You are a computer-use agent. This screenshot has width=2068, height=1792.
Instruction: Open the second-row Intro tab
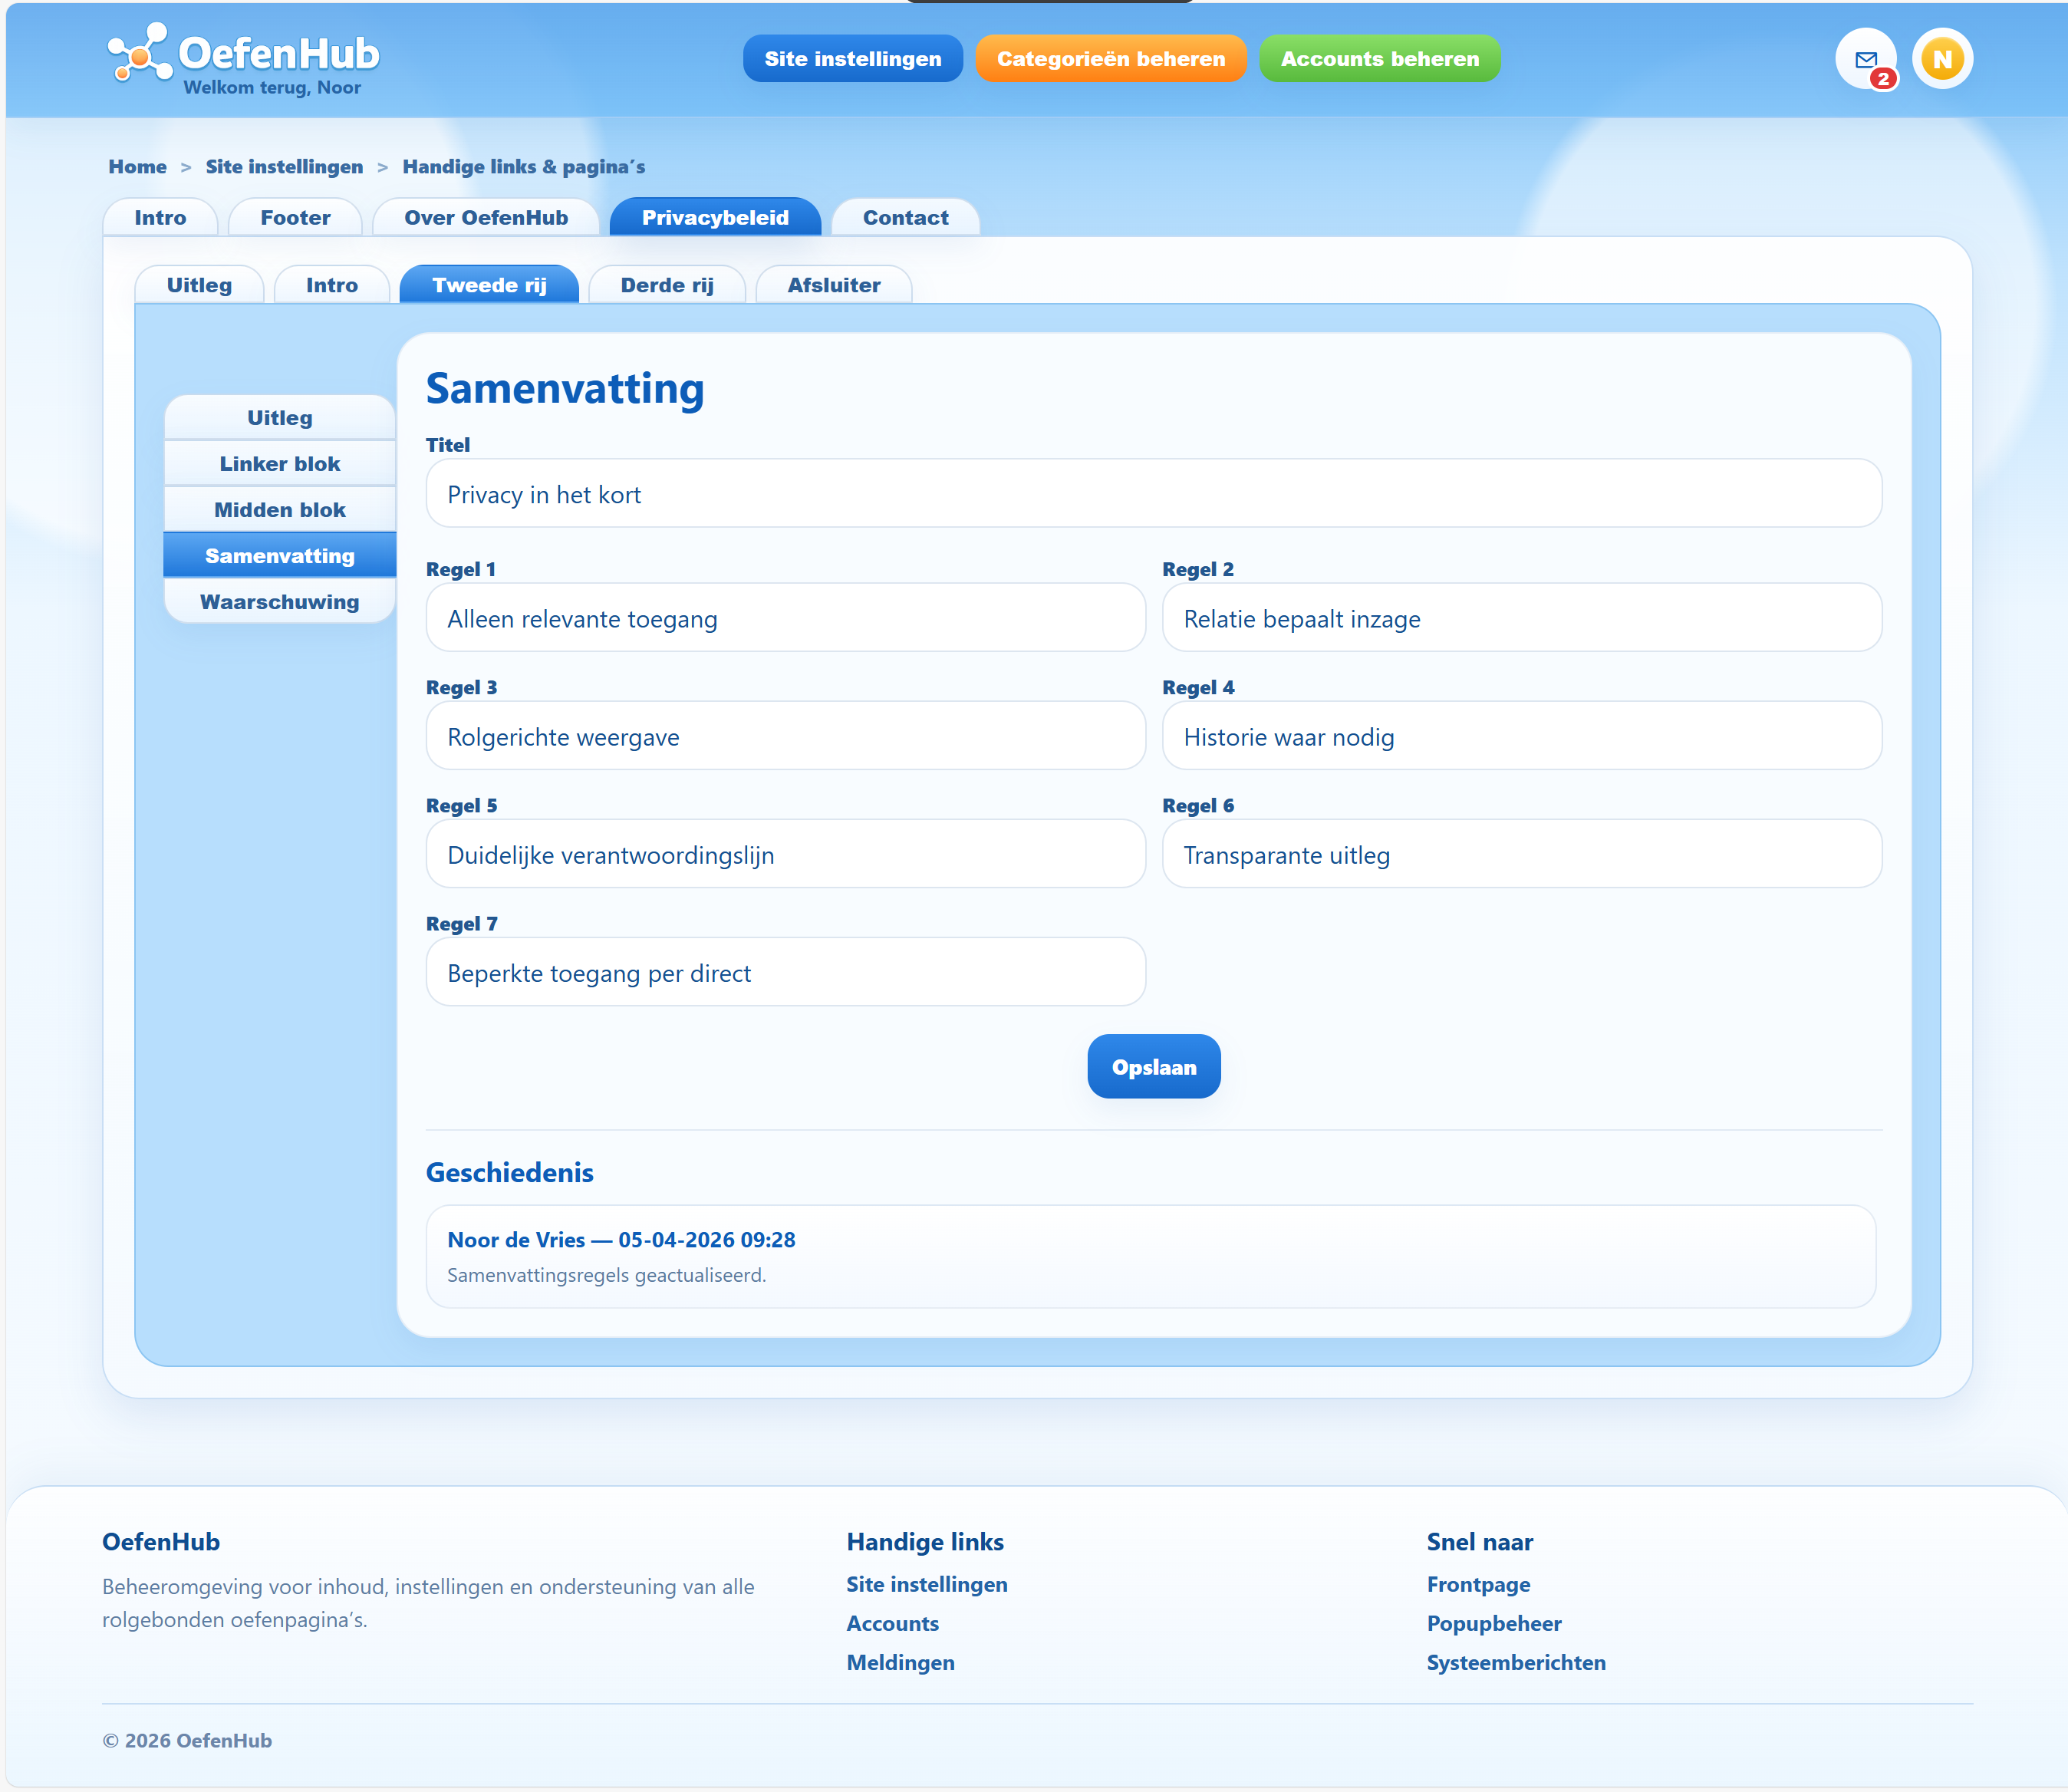(x=332, y=285)
